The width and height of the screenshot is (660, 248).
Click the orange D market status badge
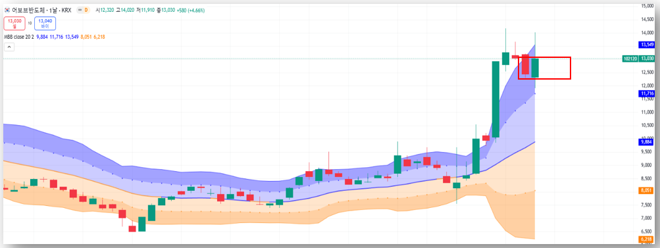point(86,10)
